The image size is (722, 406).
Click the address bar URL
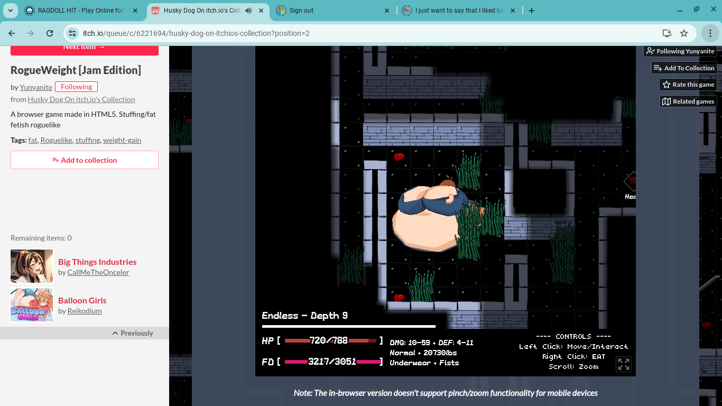click(x=196, y=33)
